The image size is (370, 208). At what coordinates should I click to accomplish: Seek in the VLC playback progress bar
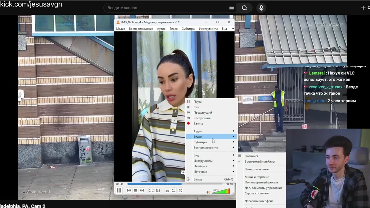coord(174,184)
